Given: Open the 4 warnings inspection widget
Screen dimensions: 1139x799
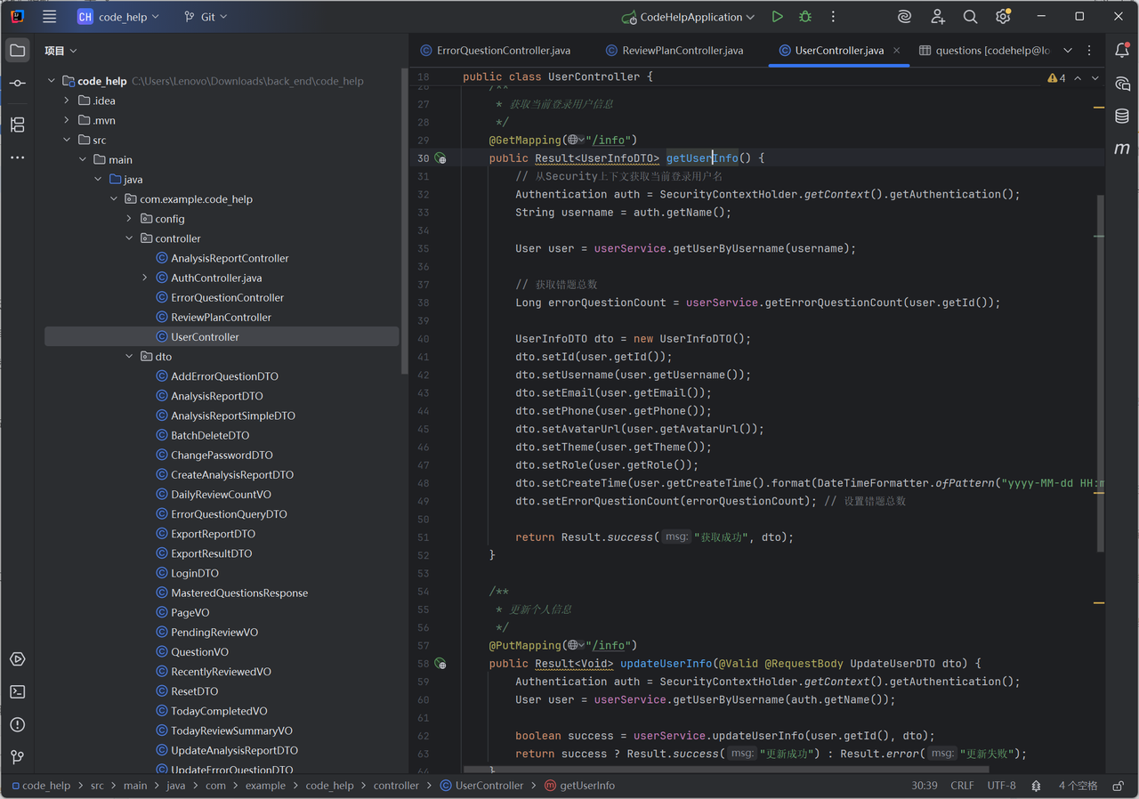Looking at the screenshot, I should pos(1056,78).
